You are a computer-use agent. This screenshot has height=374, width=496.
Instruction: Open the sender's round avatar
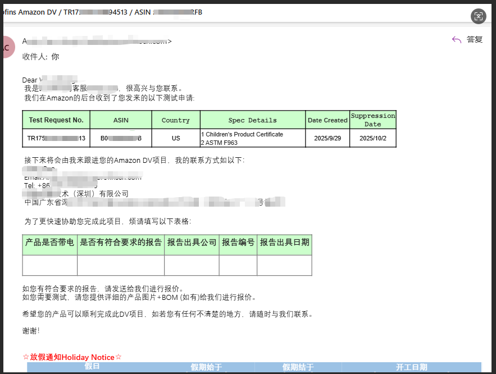click(x=6, y=47)
